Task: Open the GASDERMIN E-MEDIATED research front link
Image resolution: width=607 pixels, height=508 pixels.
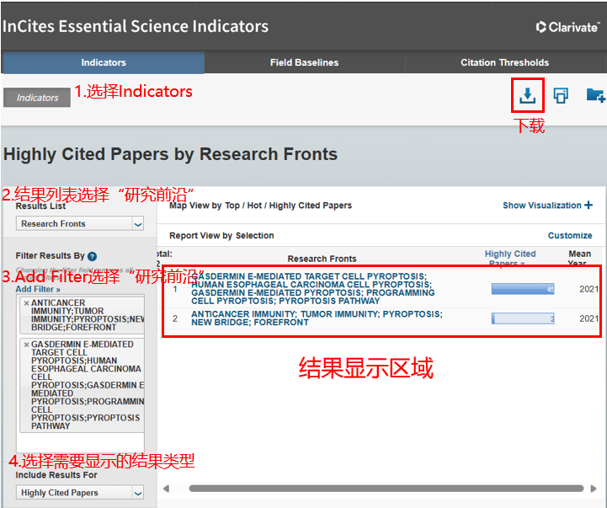Action: (x=313, y=289)
